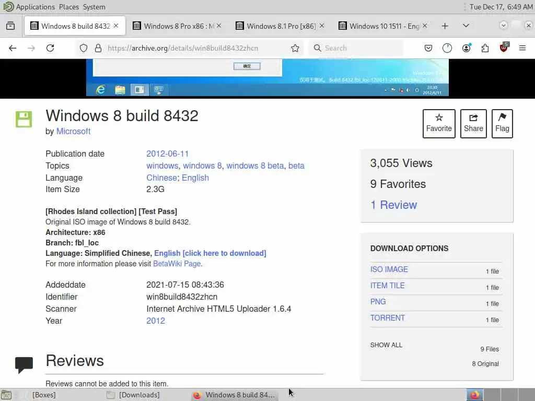Click show desktop icon in bottom panel
The image size is (535, 401).
click(6, 395)
